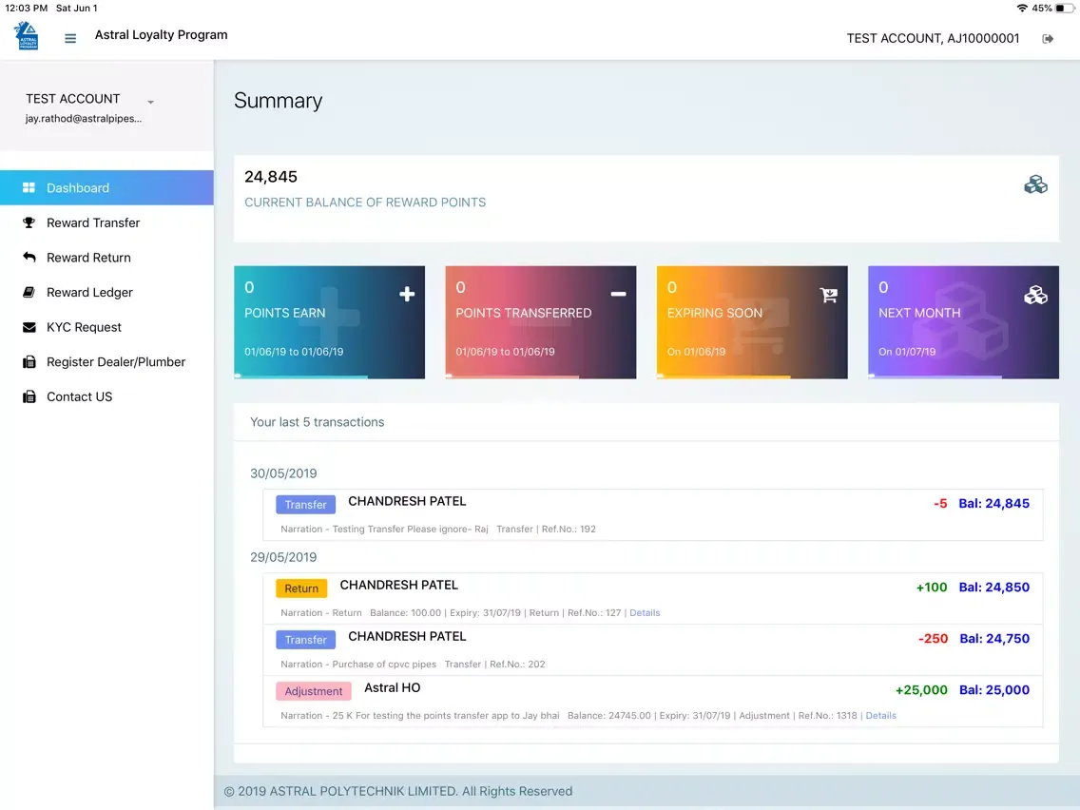Click minus icon on Points Transferred card

(619, 294)
